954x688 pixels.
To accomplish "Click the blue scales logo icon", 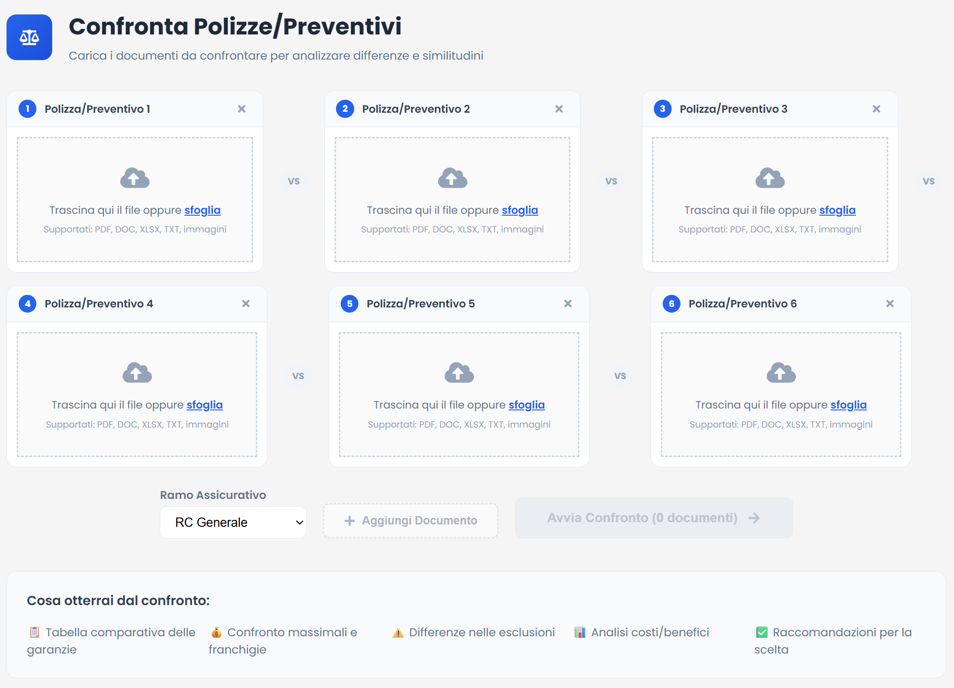I will pyautogui.click(x=29, y=37).
